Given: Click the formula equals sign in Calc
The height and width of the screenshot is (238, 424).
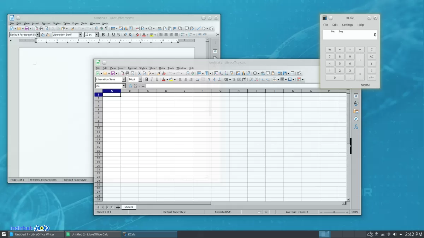Looking at the screenshot, I should [143, 86].
